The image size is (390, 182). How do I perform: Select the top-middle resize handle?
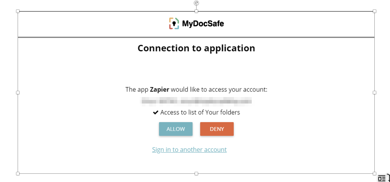(x=196, y=11)
